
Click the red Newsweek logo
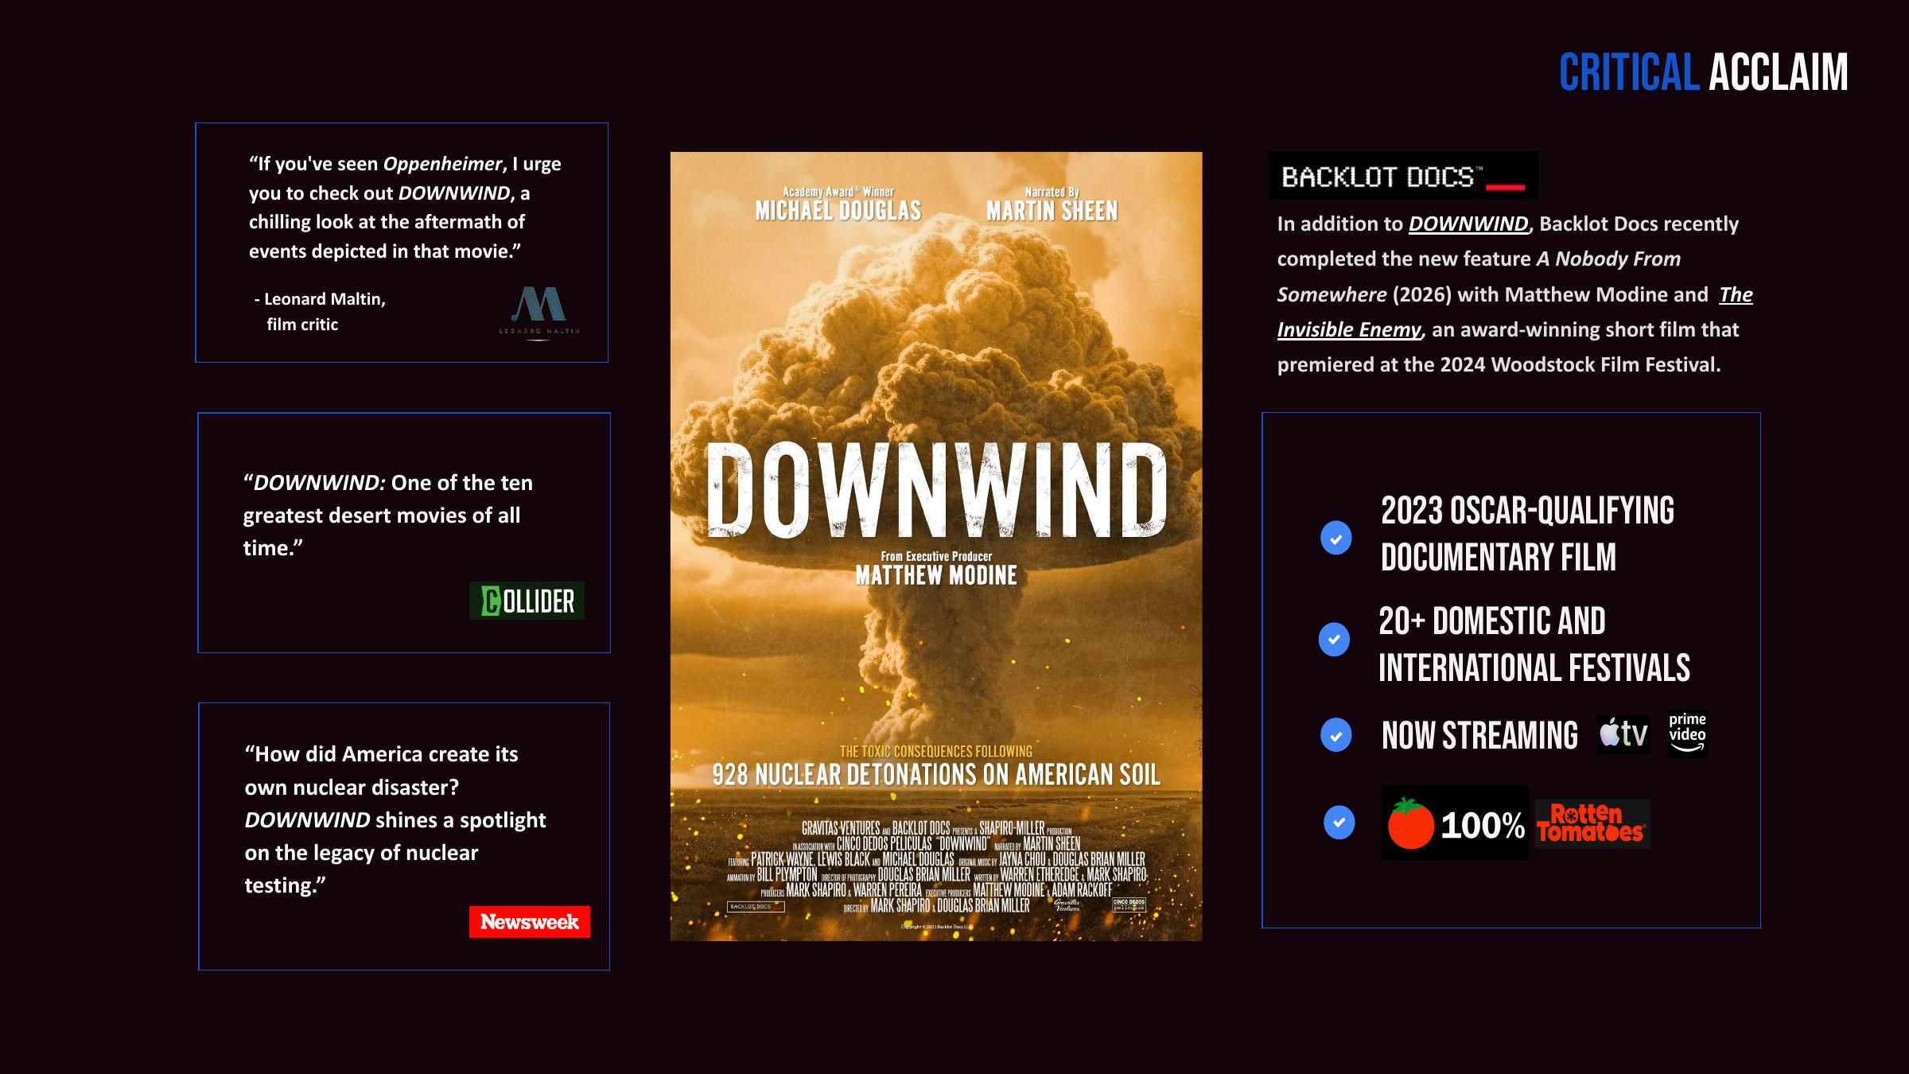pyautogui.click(x=530, y=922)
